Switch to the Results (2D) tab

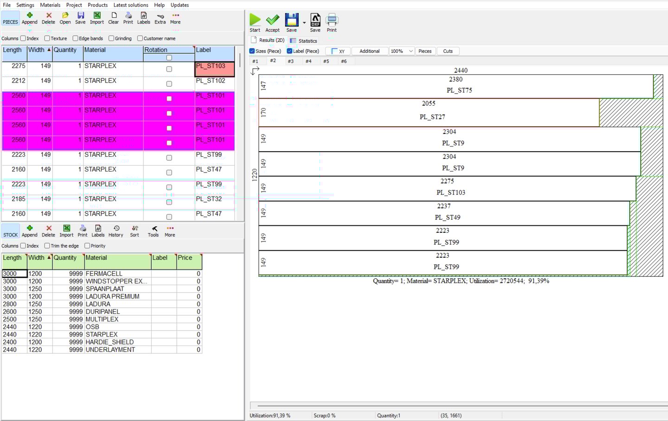[x=268, y=40]
